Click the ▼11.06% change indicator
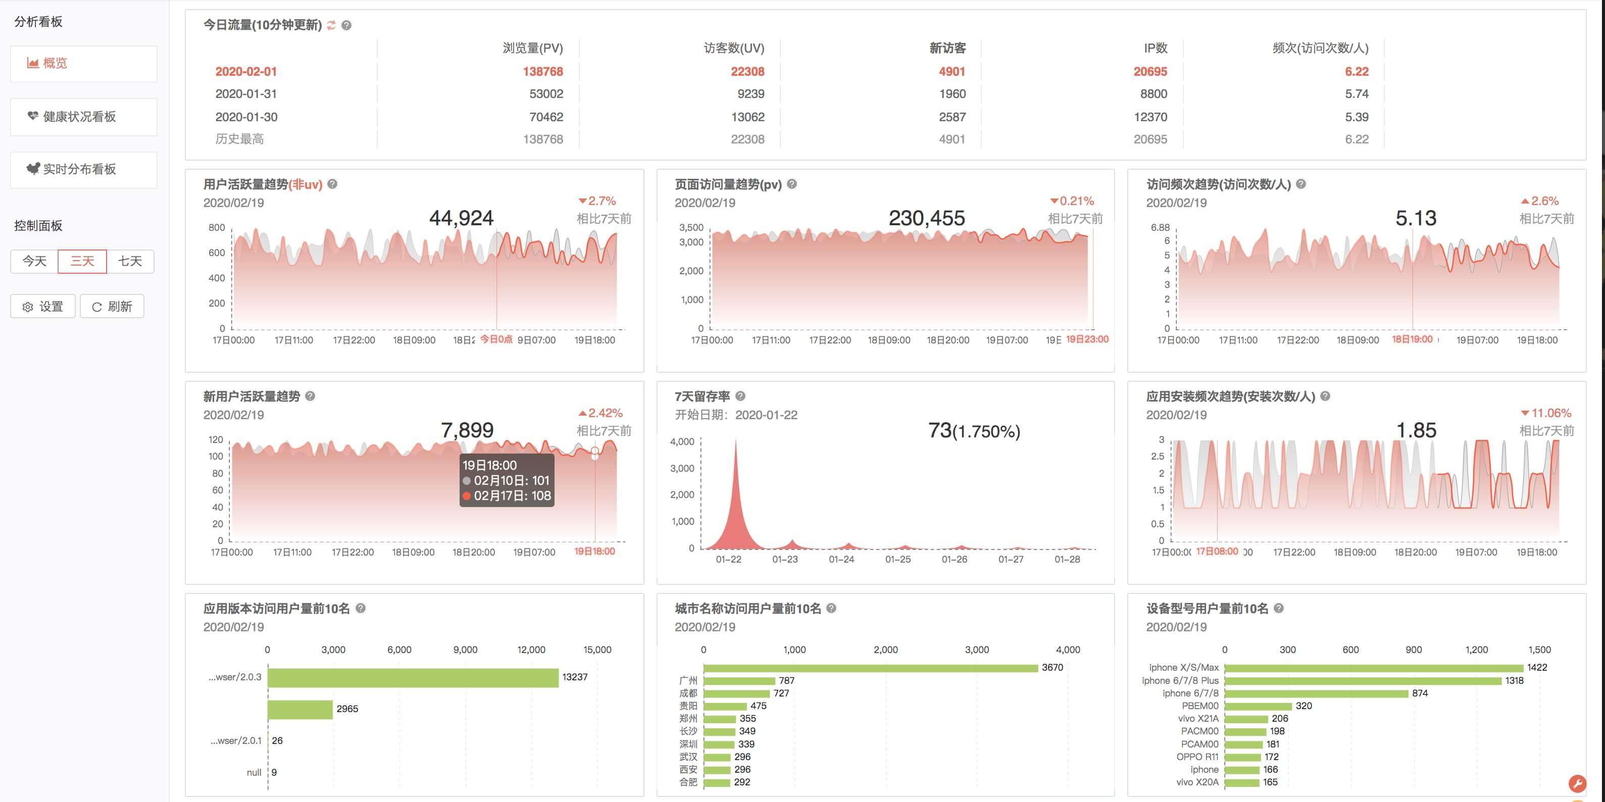The image size is (1605, 802). [x=1546, y=413]
